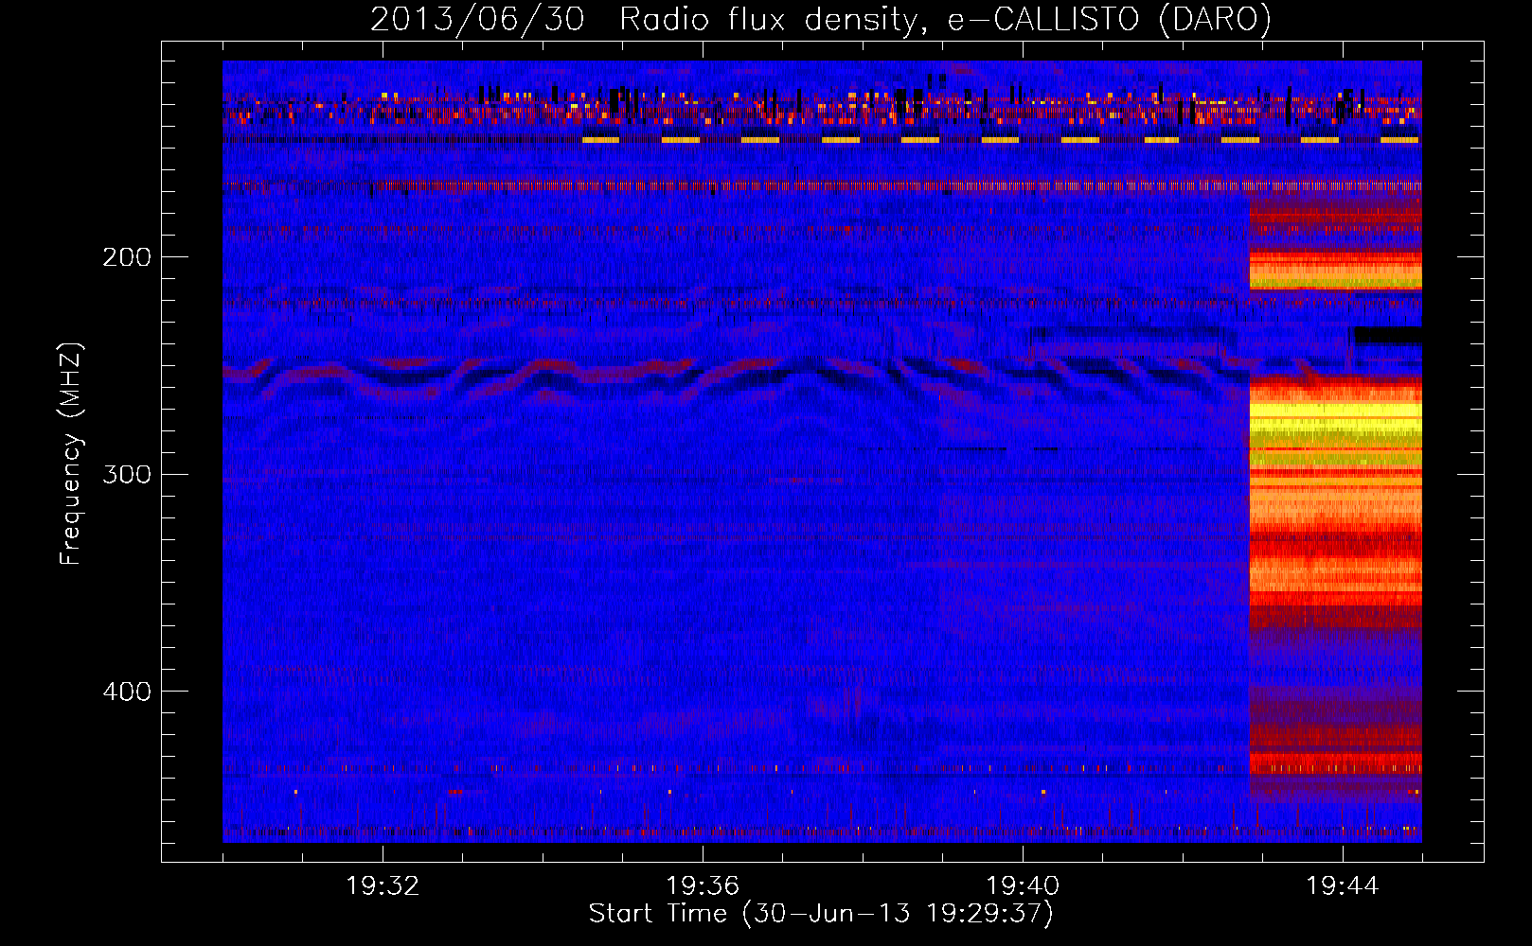Click the "200" frequency tick label
Image resolution: width=1532 pixels, height=946 pixels.
[127, 256]
